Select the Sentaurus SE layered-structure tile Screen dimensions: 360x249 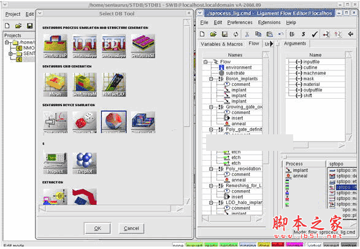(144, 46)
